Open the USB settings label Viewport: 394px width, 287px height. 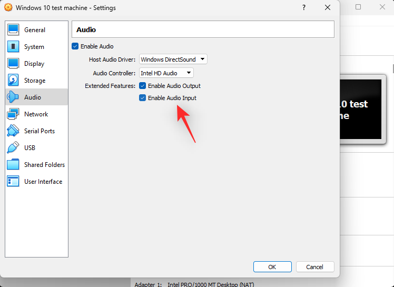(x=29, y=148)
